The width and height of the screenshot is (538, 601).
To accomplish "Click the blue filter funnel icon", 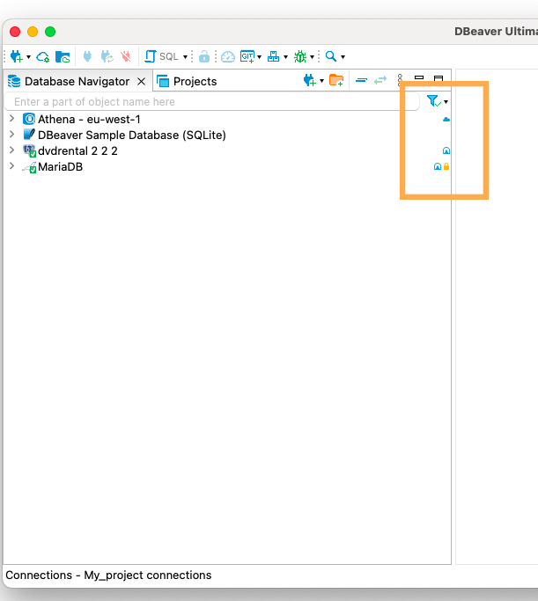I will (x=434, y=101).
